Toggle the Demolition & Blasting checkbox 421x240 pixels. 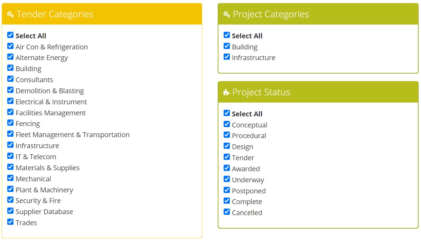pyautogui.click(x=10, y=90)
